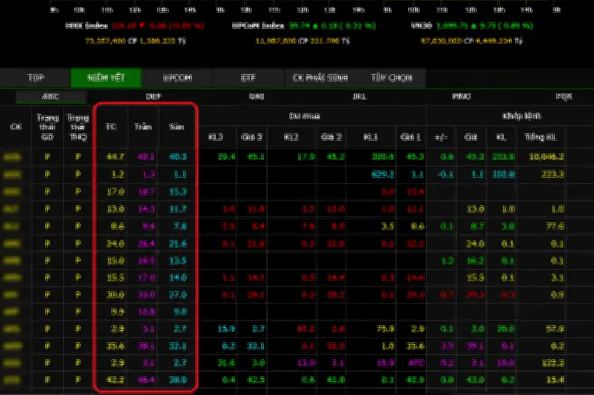594x395 pixels.
Task: Click the Giá 3 column header
Action: click(x=252, y=137)
